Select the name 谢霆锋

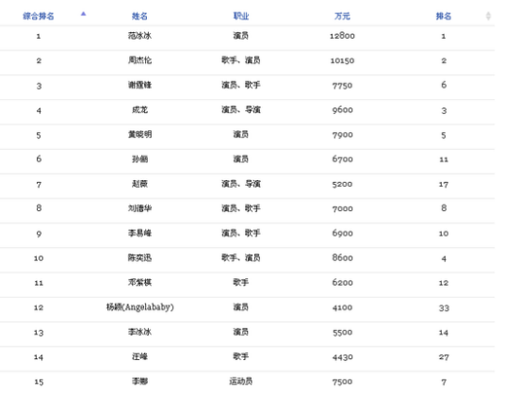(139, 85)
